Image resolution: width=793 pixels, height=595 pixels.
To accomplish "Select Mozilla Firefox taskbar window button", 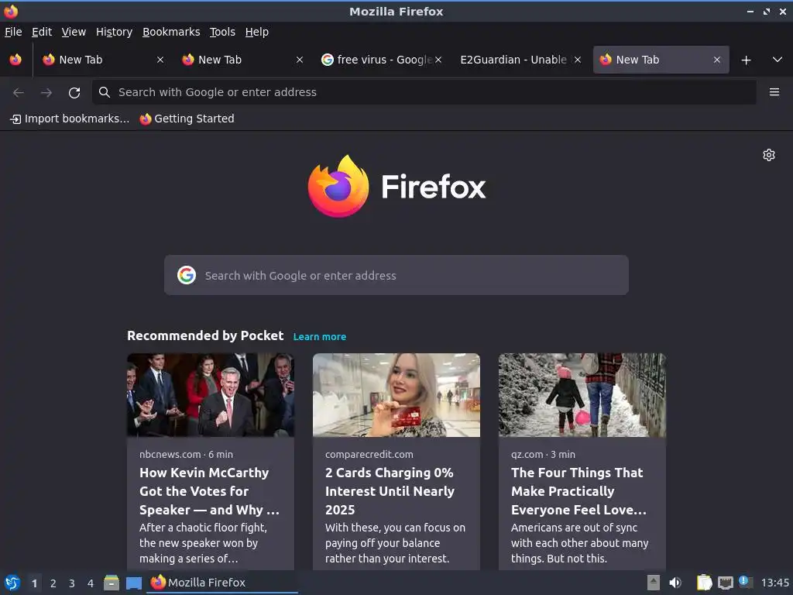I will coord(222,583).
